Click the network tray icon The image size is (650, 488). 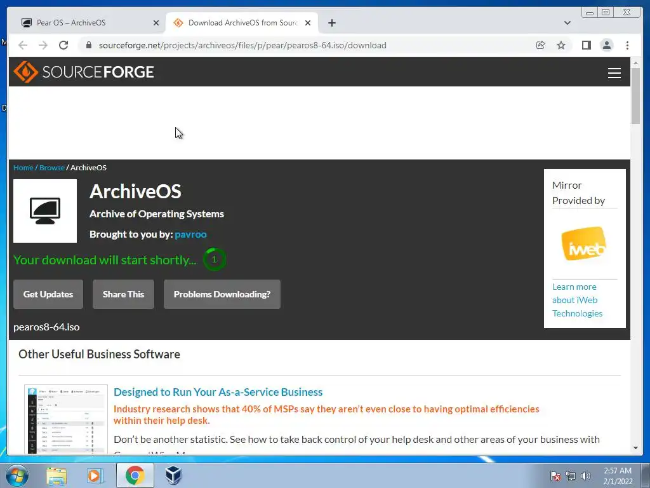tap(571, 476)
